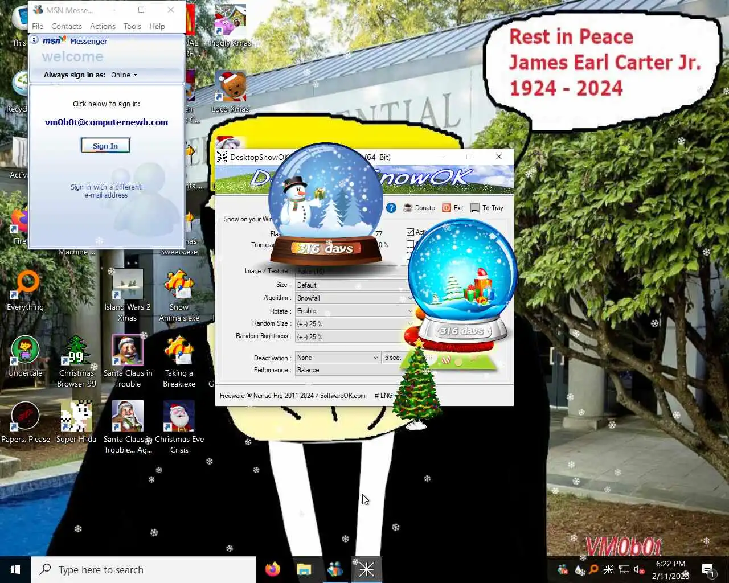
Task: Launch the Christmas Eve Crisis shortcut
Action: (x=179, y=428)
